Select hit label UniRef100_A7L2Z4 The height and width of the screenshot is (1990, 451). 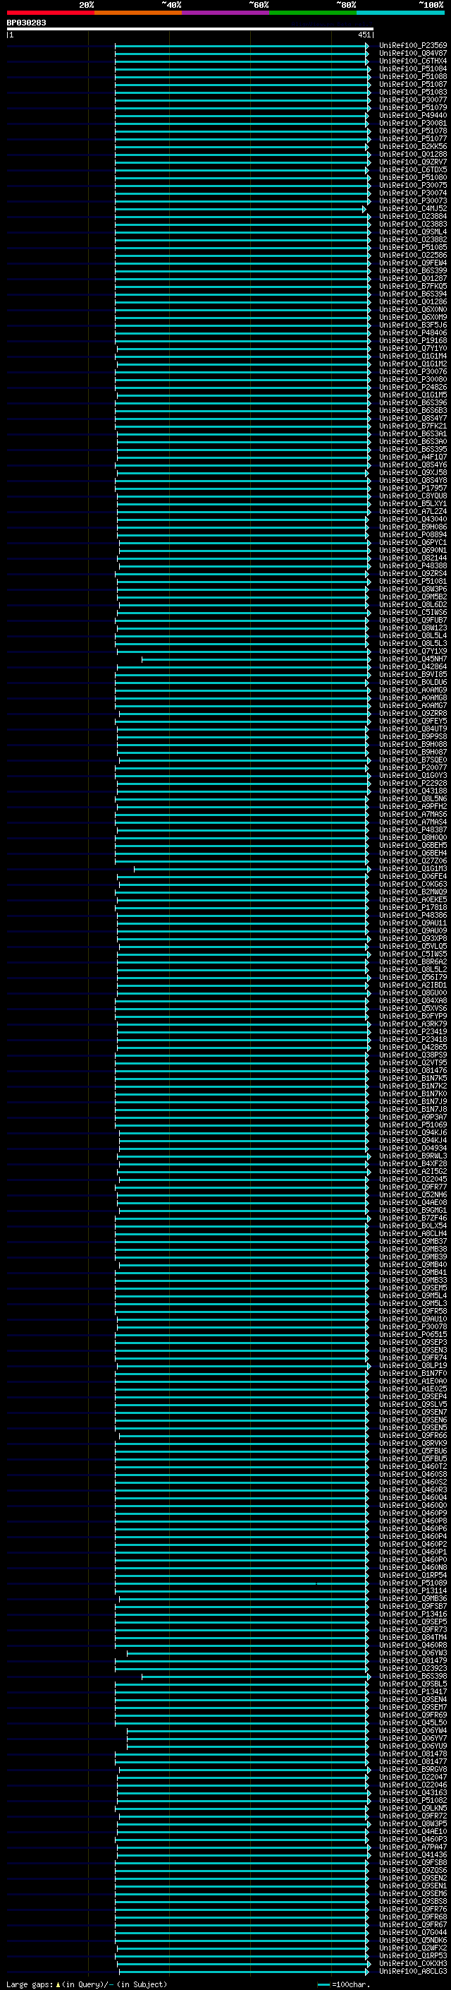413,511
